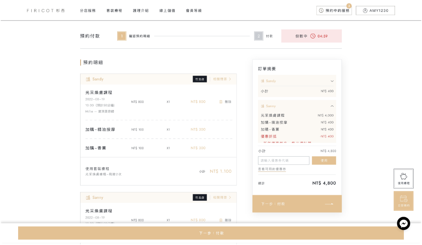Open 套裝療程 menu
Viewport: 422px width, 245px height.
tap(114, 11)
